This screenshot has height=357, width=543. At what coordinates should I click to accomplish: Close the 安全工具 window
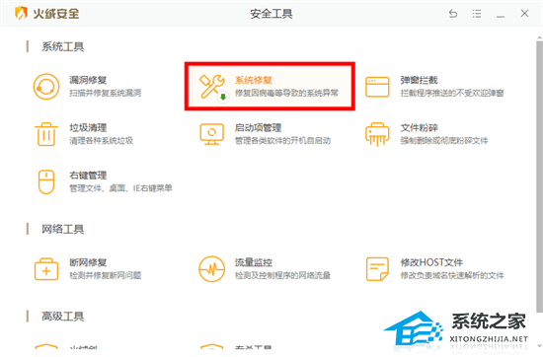pos(524,14)
